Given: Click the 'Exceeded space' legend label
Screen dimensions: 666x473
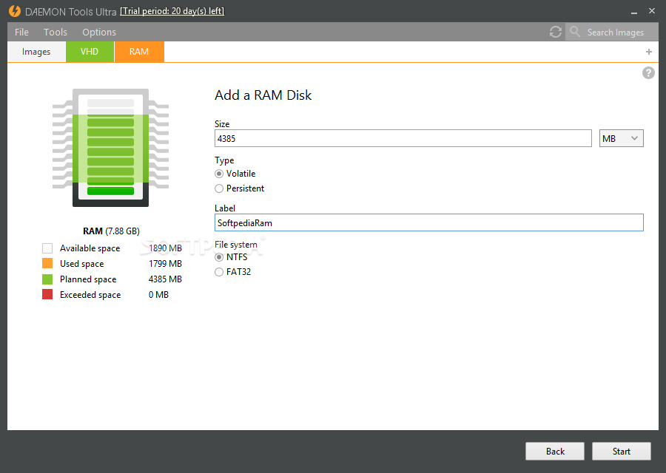Looking at the screenshot, I should tap(90, 295).
